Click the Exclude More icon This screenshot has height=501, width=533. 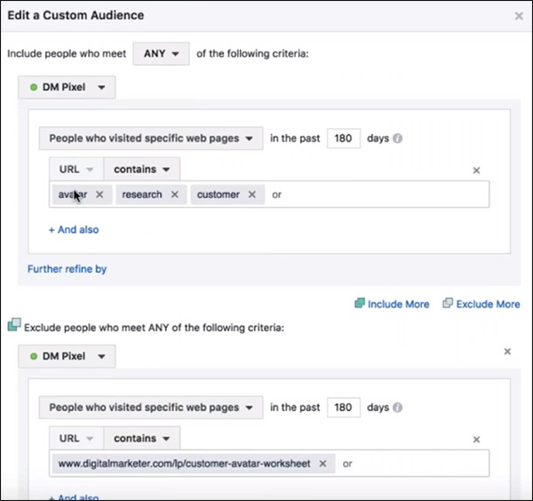coord(448,303)
